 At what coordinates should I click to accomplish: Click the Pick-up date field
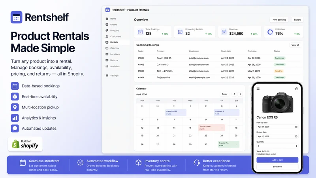(x=277, y=127)
